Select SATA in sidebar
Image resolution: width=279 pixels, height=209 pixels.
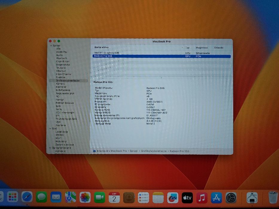59,109
